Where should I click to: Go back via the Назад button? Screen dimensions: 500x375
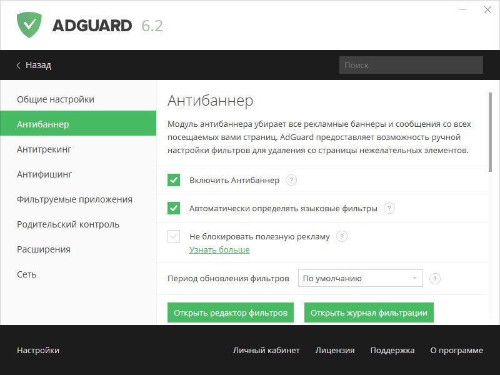(34, 65)
